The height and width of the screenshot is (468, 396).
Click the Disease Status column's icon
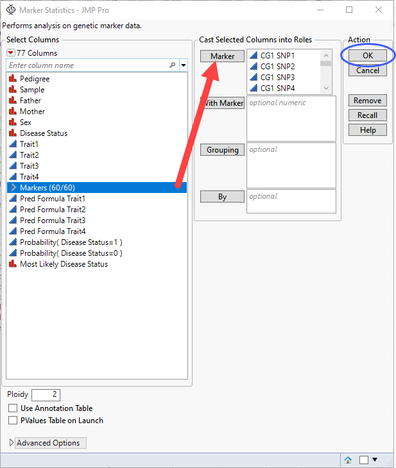13,133
